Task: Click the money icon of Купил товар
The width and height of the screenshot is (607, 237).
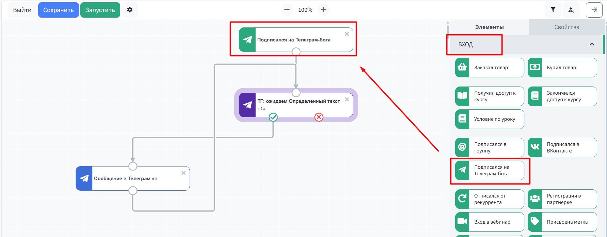Action: [x=535, y=67]
